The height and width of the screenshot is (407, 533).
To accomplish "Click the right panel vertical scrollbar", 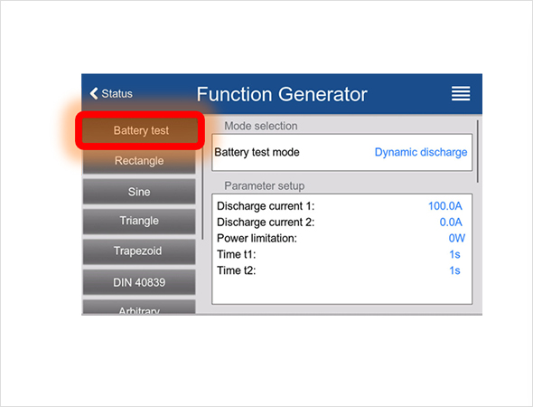I will coord(478,151).
